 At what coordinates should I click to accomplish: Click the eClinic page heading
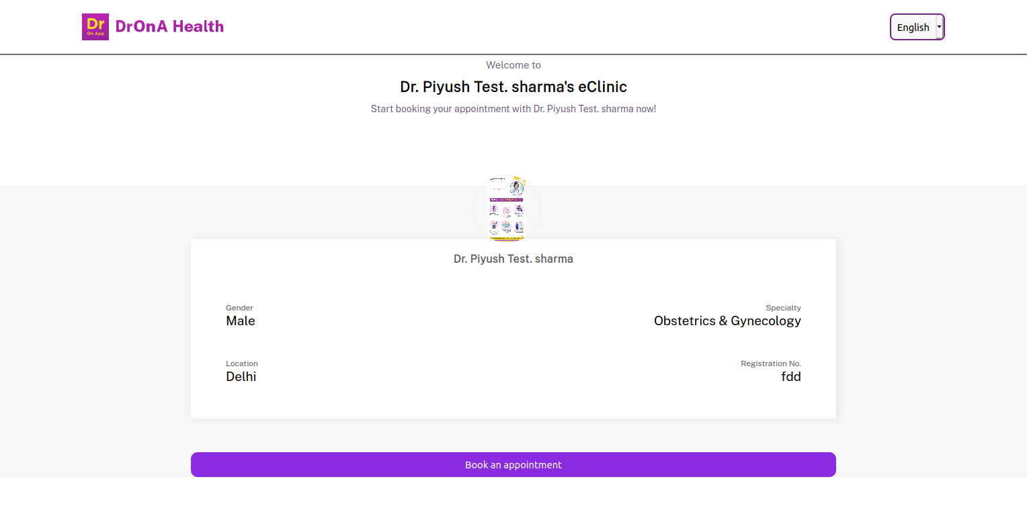[513, 87]
